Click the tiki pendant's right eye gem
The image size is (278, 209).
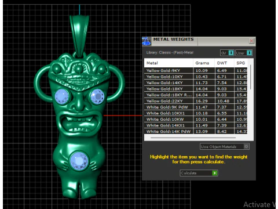tap(97, 96)
